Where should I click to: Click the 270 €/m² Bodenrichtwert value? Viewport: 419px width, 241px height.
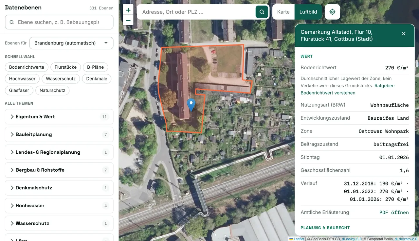coord(397,68)
